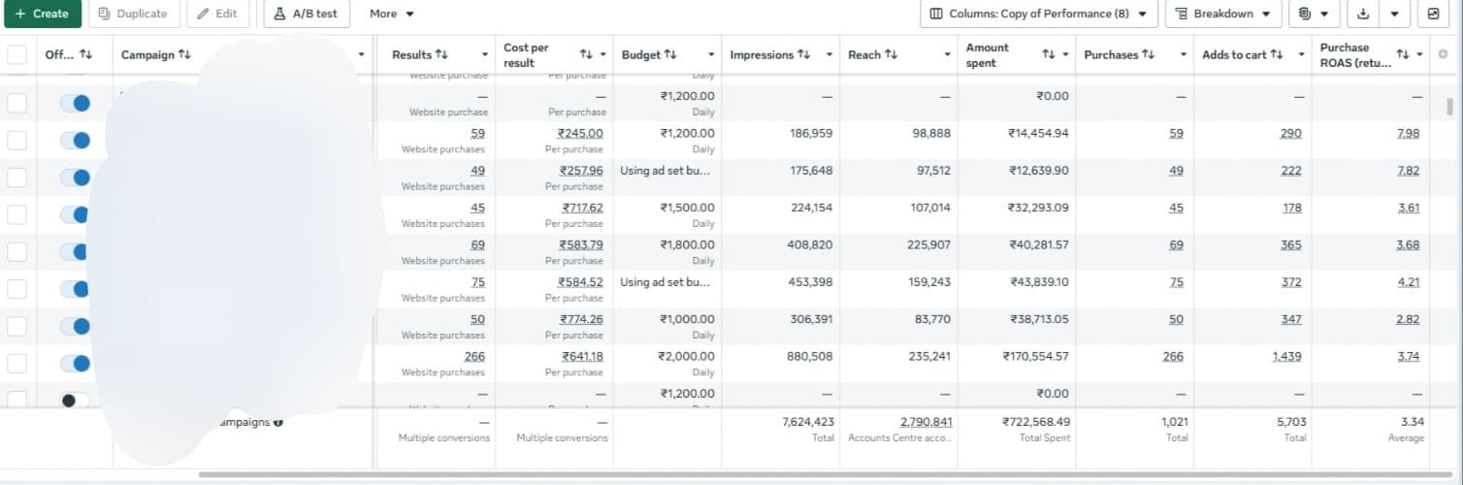Open the More menu
Viewport: 1463px width, 485px height.
392,14
